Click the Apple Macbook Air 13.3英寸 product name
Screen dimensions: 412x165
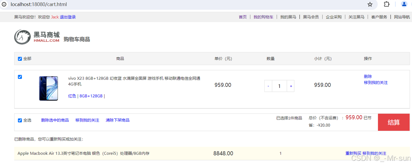point(83,153)
